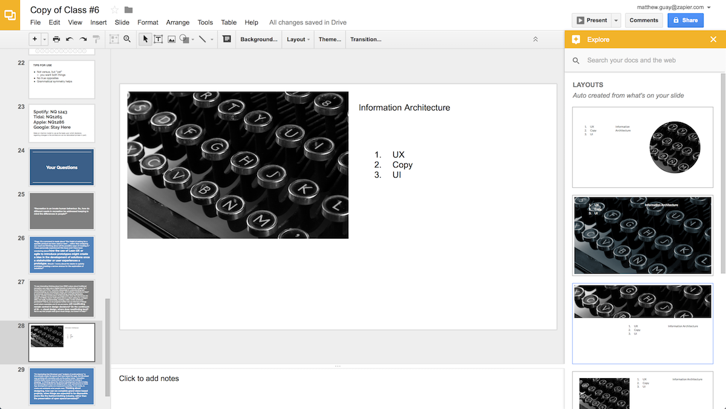Open the Present options dropdown arrow

(616, 20)
